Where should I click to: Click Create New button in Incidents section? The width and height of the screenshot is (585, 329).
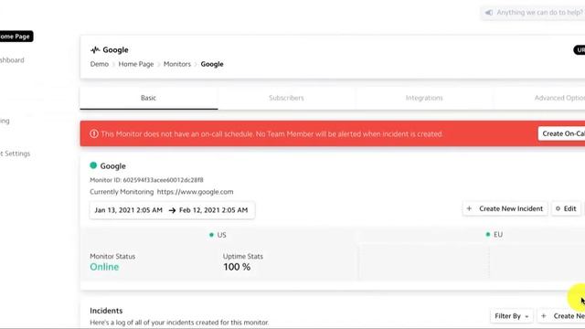click(x=561, y=316)
